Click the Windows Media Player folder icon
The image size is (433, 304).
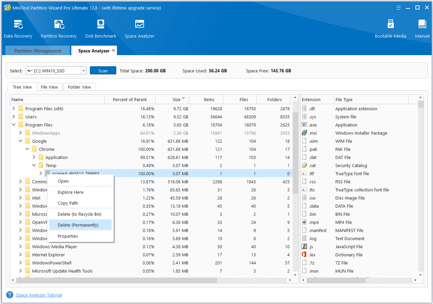coord(27,247)
